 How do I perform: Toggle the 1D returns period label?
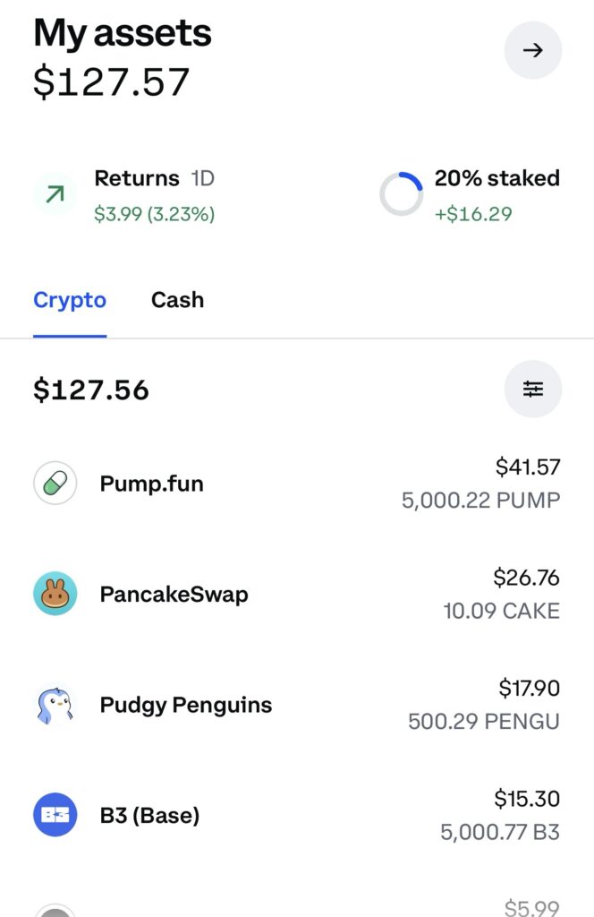tap(202, 178)
